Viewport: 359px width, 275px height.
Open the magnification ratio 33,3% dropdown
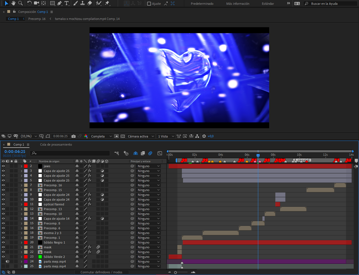point(29,136)
